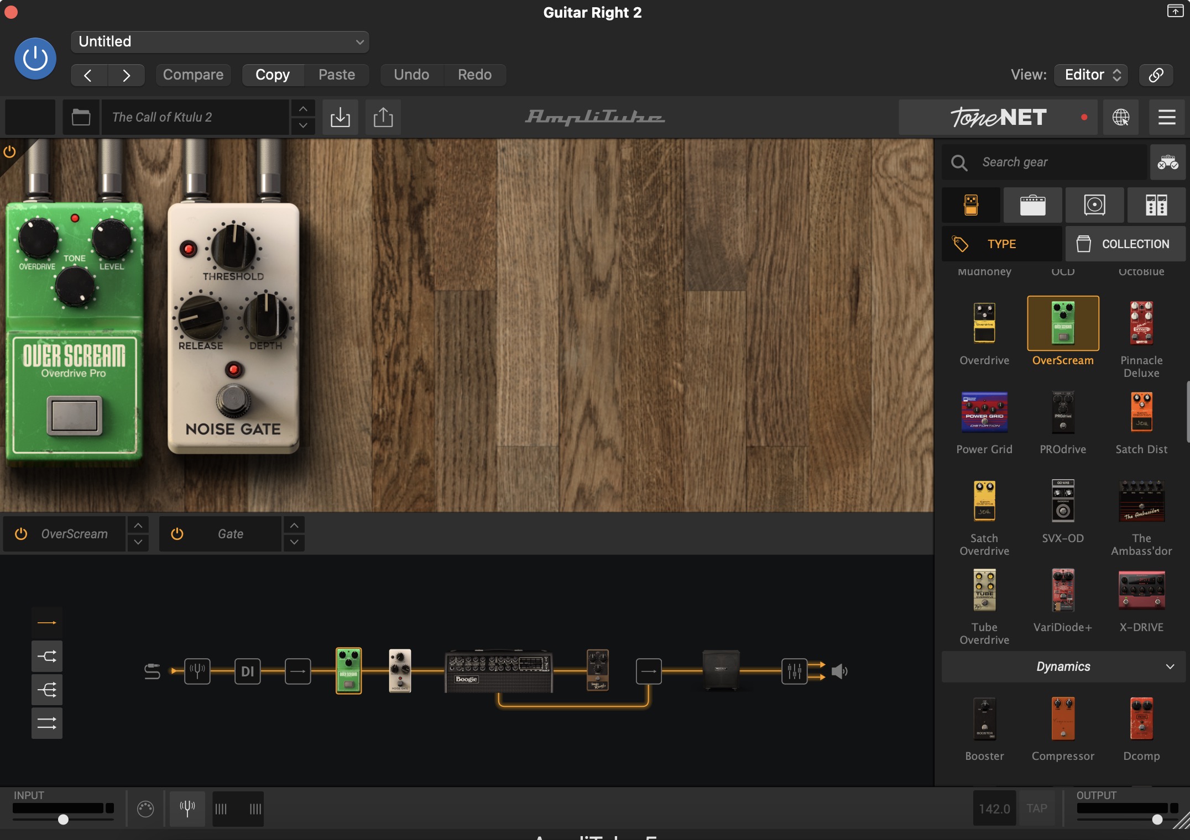Viewport: 1190px width, 840px height.
Task: Click the export preset share icon
Action: pos(383,117)
